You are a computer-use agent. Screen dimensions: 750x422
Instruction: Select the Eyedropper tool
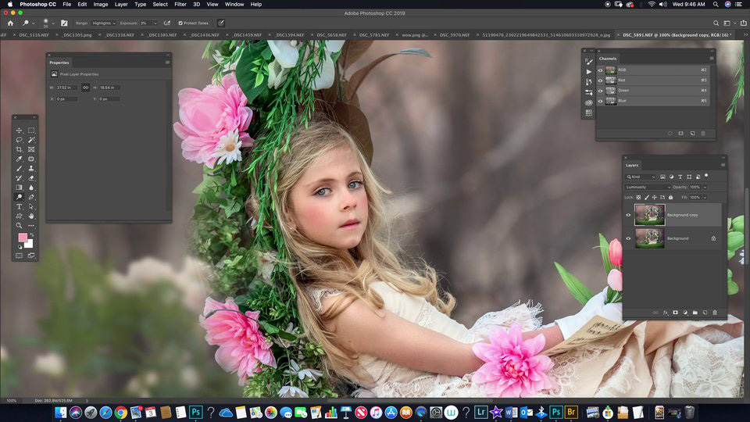tap(19, 159)
